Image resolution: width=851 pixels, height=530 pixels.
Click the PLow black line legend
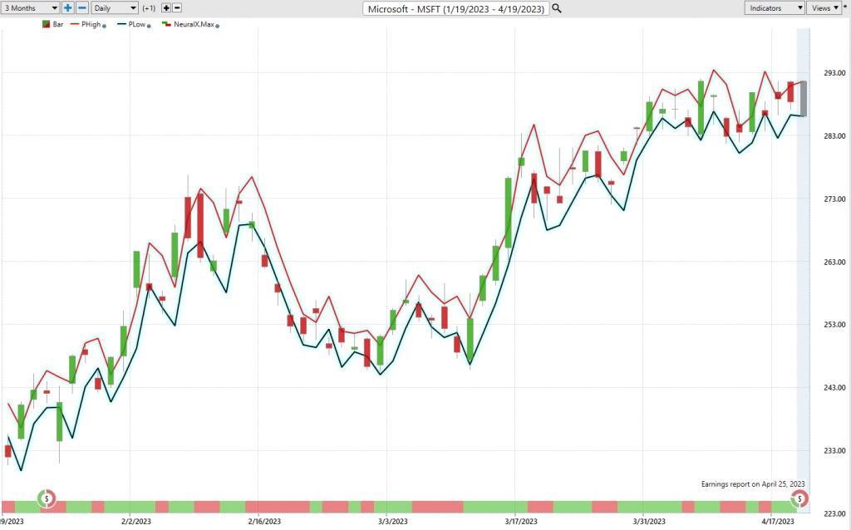tap(121, 24)
